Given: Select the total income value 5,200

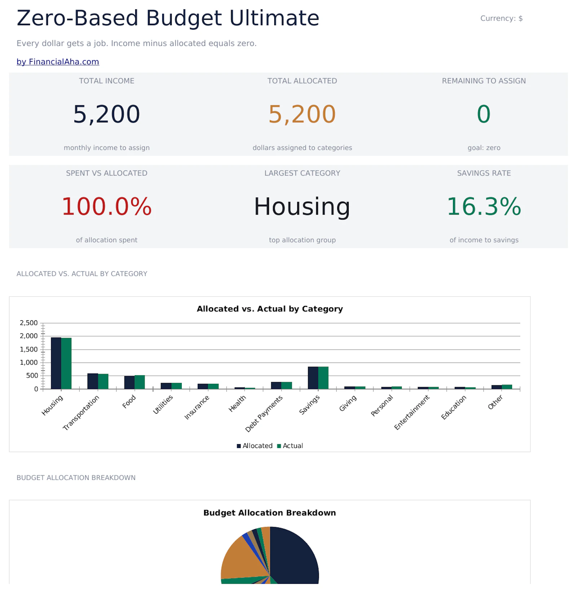Looking at the screenshot, I should pyautogui.click(x=107, y=114).
